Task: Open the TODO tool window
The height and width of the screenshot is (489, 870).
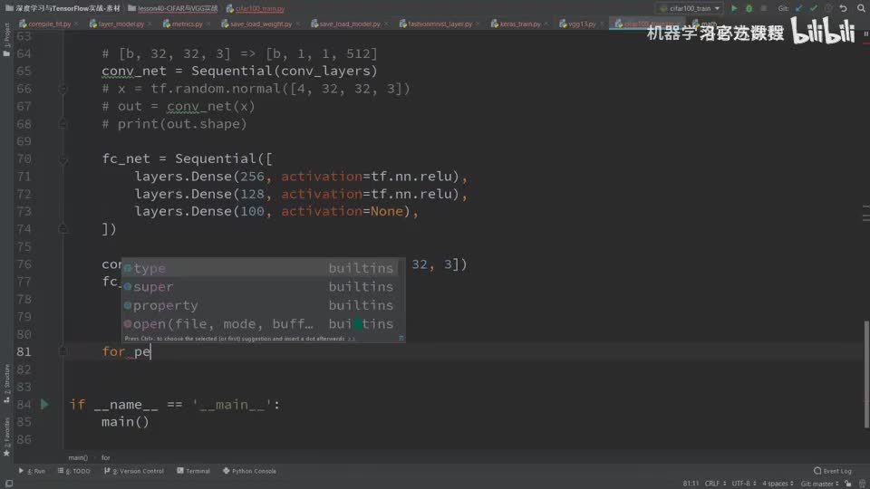Action: [73, 471]
